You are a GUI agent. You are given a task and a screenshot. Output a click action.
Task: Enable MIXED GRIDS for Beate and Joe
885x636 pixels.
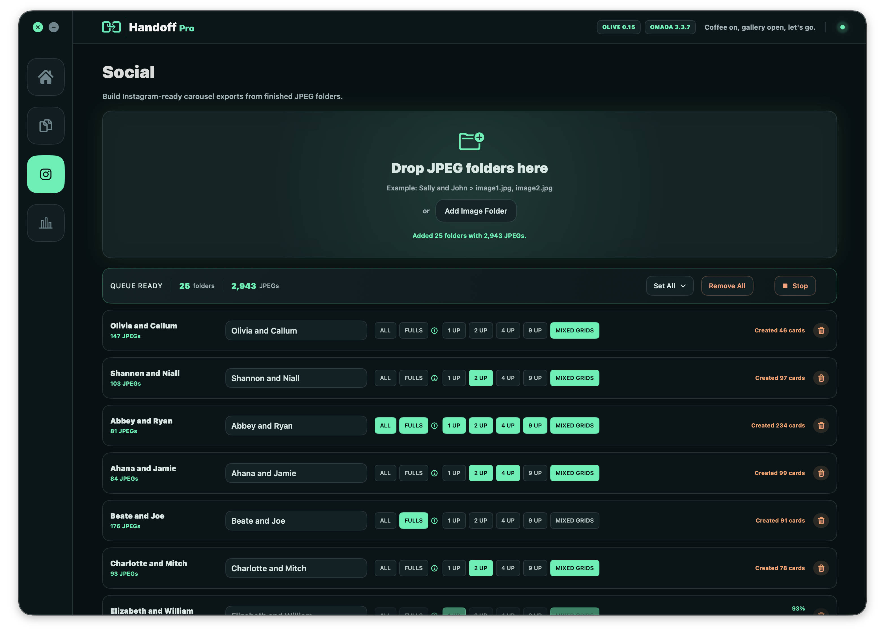point(574,521)
